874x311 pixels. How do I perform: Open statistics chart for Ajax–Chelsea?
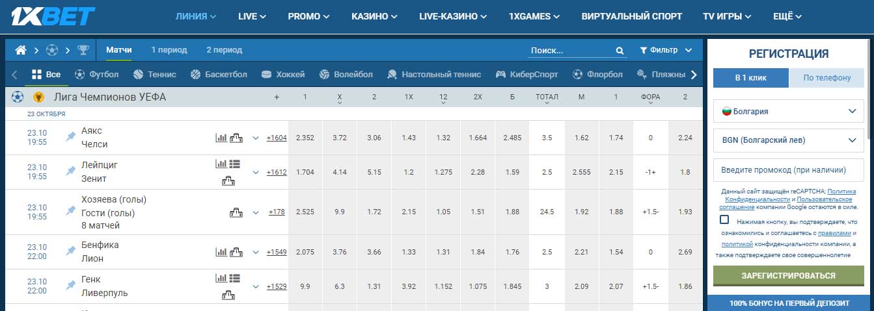221,138
